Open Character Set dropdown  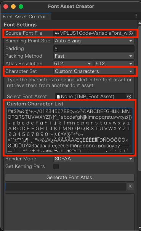tap(94, 71)
